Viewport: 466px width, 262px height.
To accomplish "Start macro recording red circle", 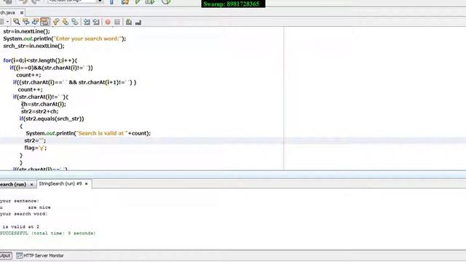I will tap(108, 22).
